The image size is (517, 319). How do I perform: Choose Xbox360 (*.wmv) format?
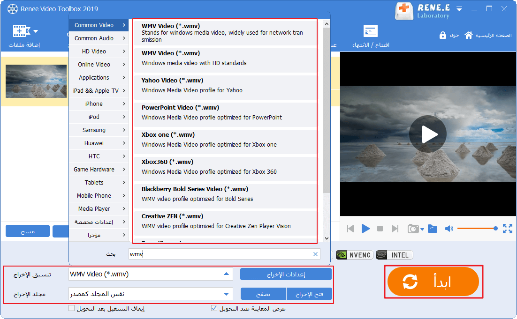[225, 169]
